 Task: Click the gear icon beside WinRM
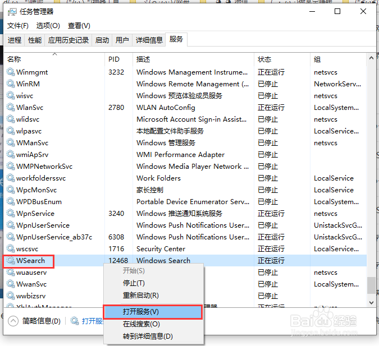(11, 84)
